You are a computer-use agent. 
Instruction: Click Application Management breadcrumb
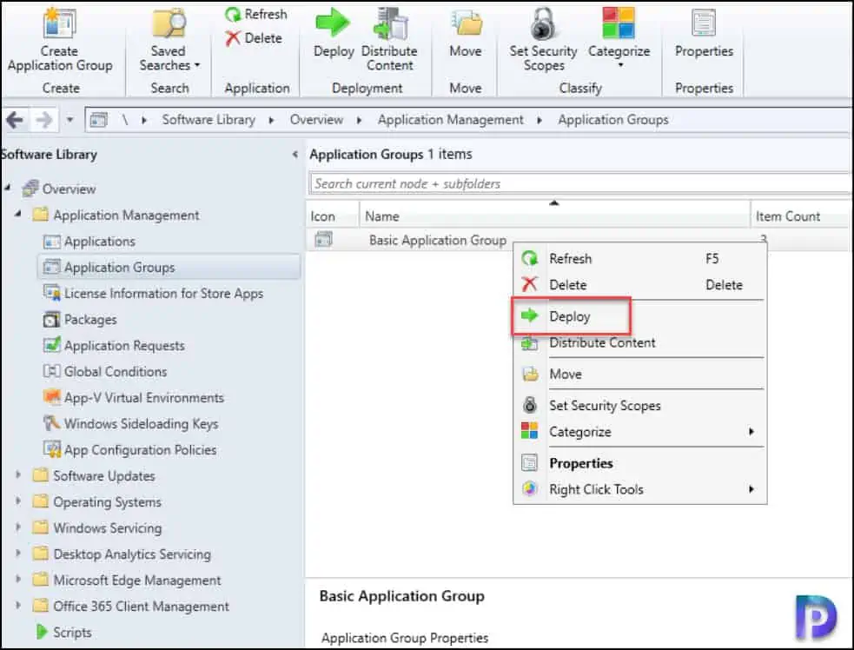[x=450, y=119]
